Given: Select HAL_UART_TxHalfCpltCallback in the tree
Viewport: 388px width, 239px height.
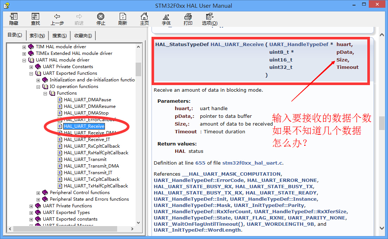Looking at the screenshot, I should pyautogui.click(x=96, y=186).
